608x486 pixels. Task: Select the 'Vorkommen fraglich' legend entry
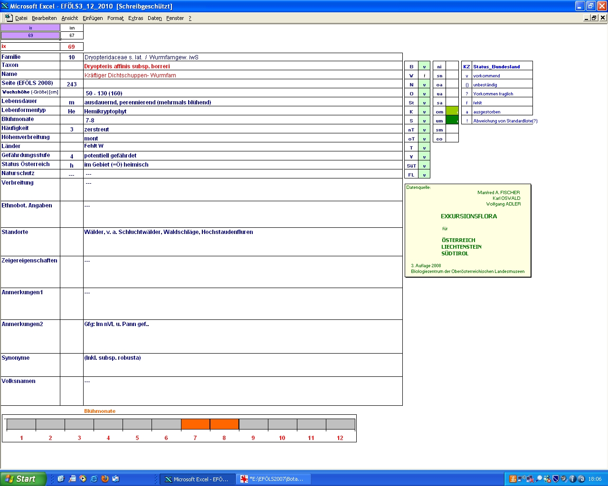(502, 93)
